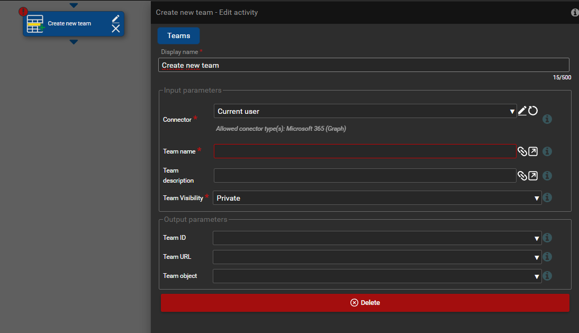Click the pencil edit icon on activity node
579x333 pixels.
point(116,19)
